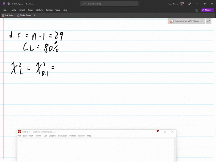Open the Help tab in OneNote
216x162 pixels.
click(65, 10)
